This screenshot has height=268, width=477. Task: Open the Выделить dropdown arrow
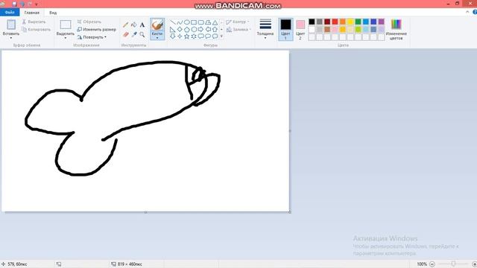click(x=66, y=38)
